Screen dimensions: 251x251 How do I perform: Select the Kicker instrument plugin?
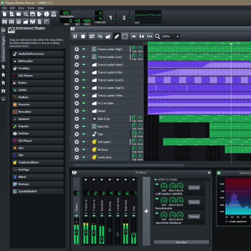tap(38, 83)
